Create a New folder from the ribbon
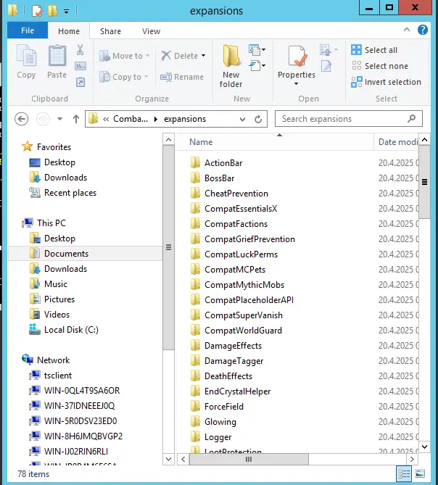438x485 pixels. 231,66
